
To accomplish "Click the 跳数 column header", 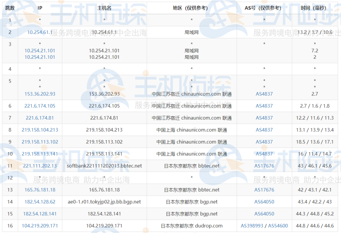I will (x=10, y=7).
